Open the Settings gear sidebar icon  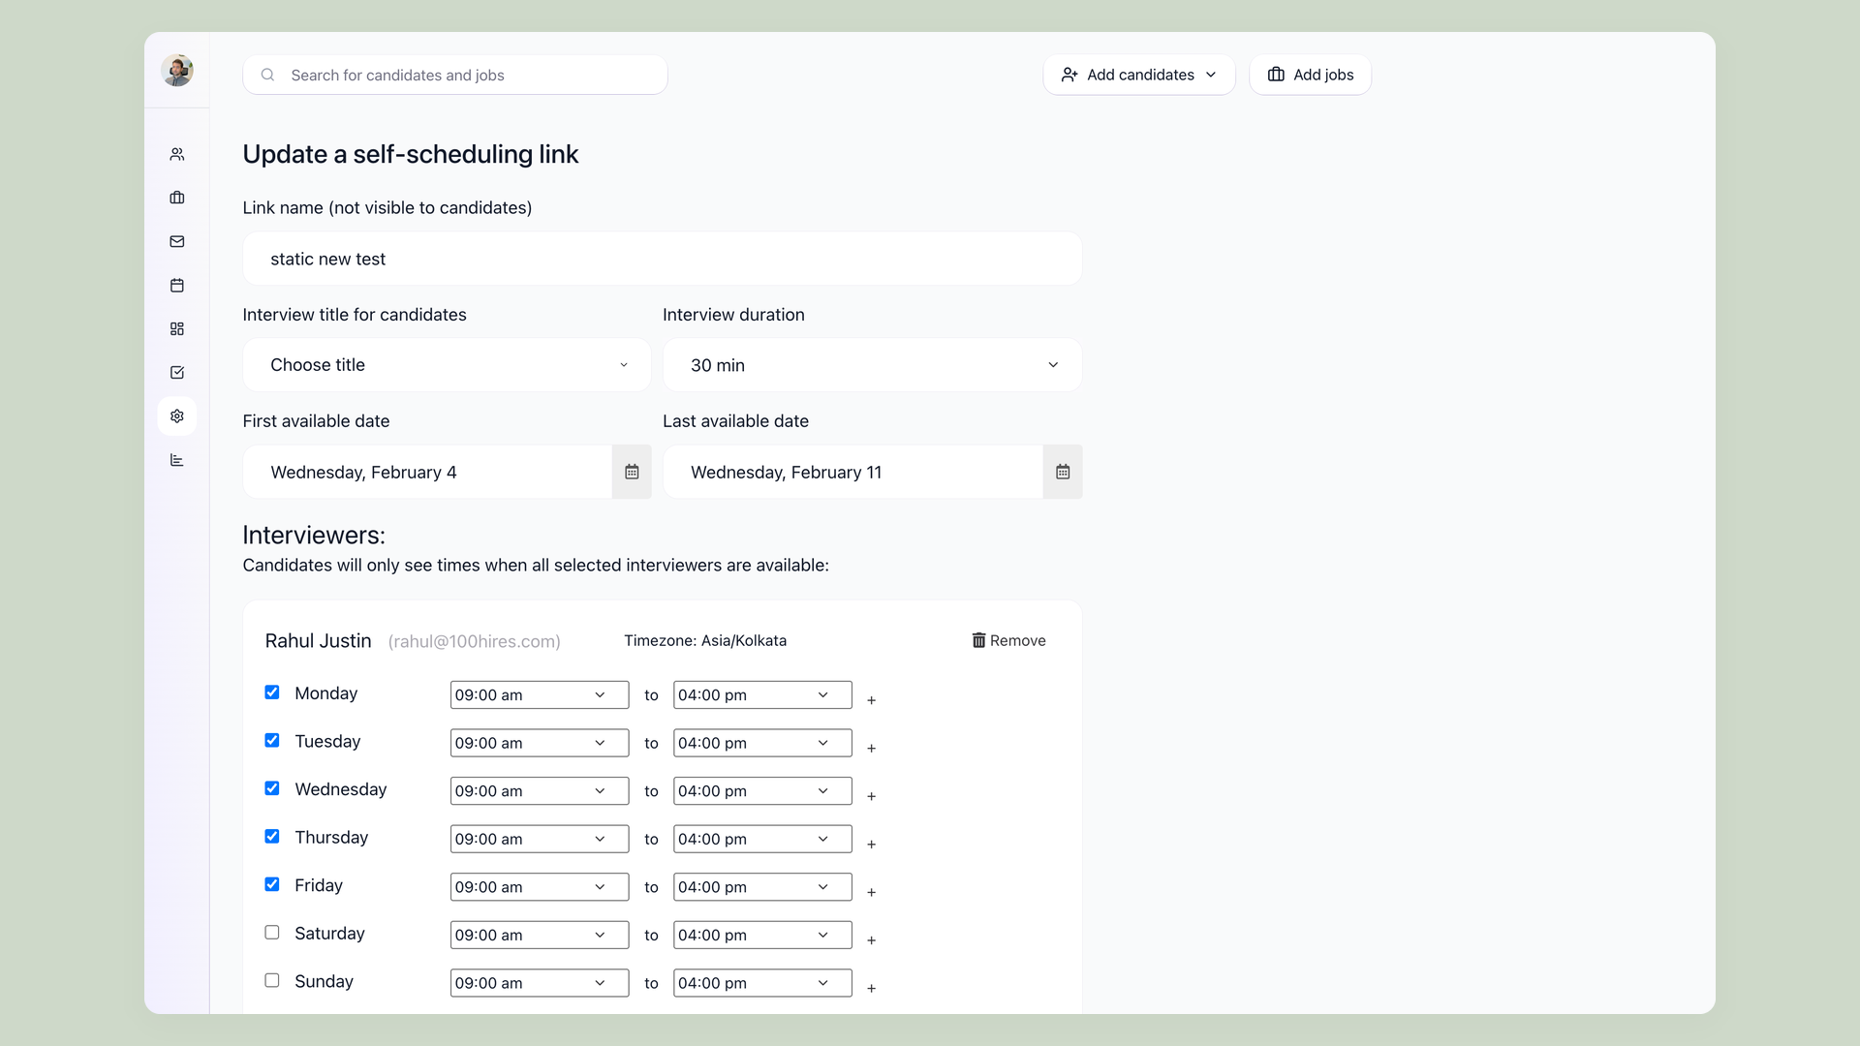point(177,416)
